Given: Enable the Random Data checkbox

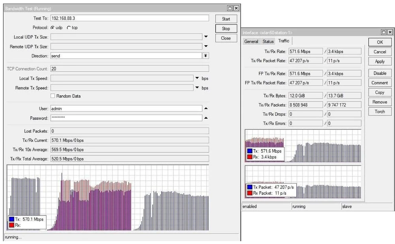Looking at the screenshot, I should [x=53, y=96].
